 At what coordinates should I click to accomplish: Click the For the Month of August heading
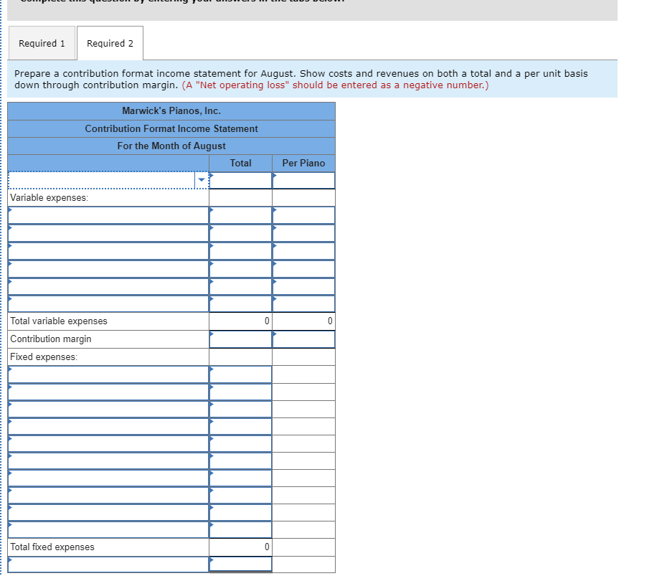pyautogui.click(x=171, y=146)
